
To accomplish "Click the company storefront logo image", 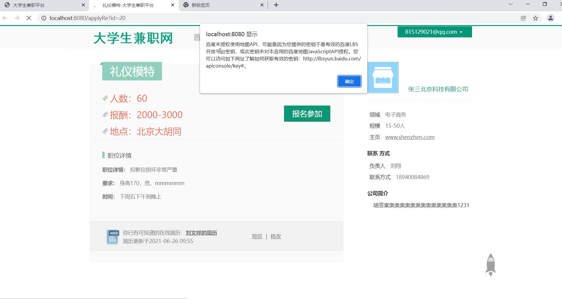I will tap(383, 78).
